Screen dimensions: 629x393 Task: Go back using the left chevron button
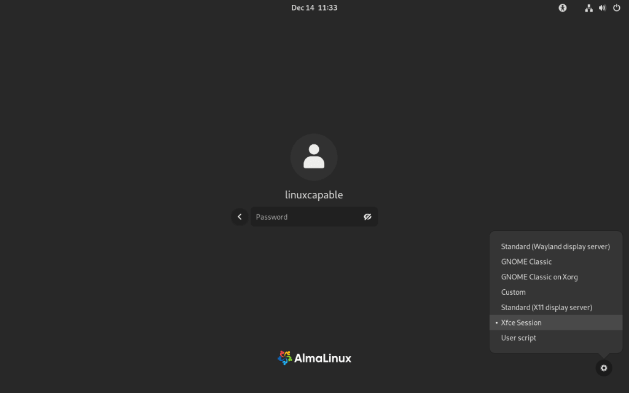coord(240,217)
